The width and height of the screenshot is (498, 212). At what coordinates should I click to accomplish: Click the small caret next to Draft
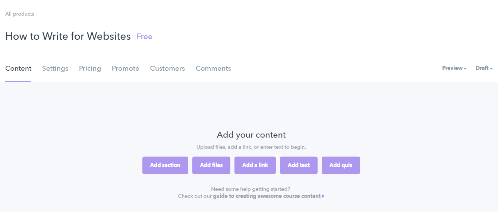click(491, 69)
